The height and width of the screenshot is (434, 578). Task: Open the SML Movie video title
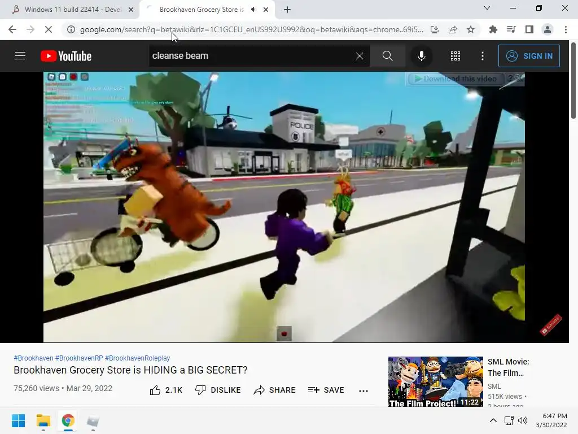pyautogui.click(x=509, y=367)
